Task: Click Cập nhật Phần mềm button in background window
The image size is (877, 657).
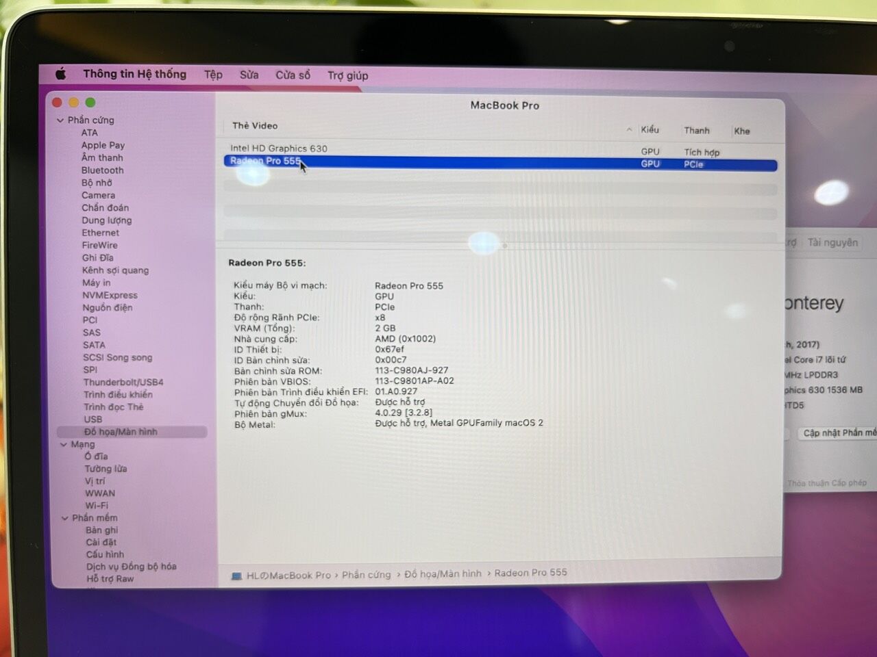Action: pyautogui.click(x=839, y=433)
